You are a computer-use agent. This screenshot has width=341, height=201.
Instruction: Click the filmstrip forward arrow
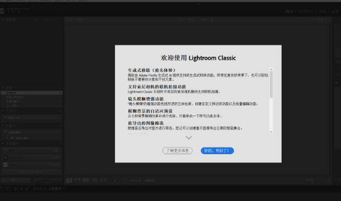[27, 189]
